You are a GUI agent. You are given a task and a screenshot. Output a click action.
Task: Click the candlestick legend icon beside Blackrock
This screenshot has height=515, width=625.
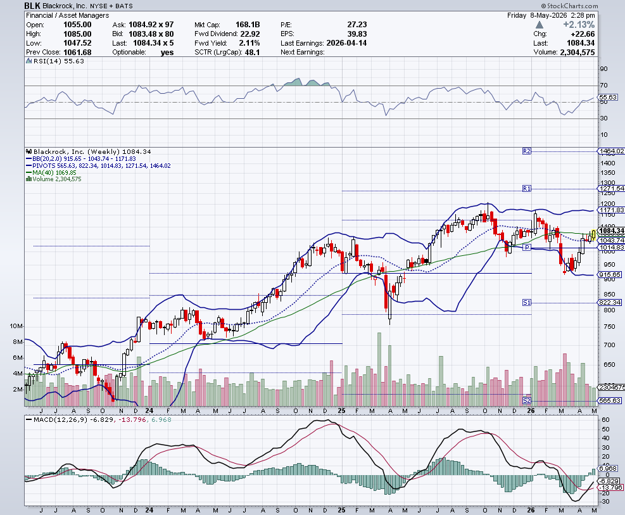pos(28,151)
